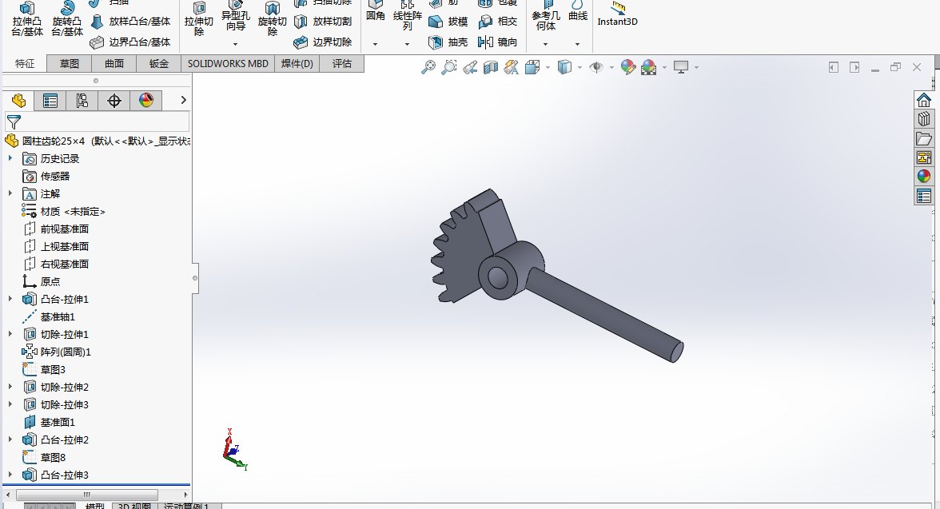Viewport: 940px width, 509px height.
Task: Click the Edit Appearance color ball icon
Action: coord(627,67)
